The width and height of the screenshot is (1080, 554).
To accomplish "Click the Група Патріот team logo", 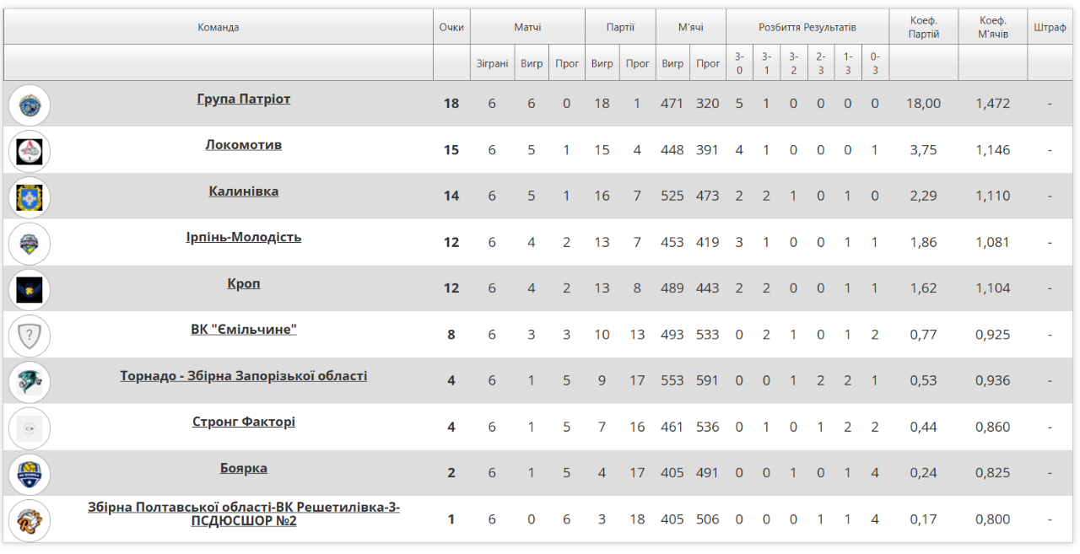I will (x=30, y=105).
